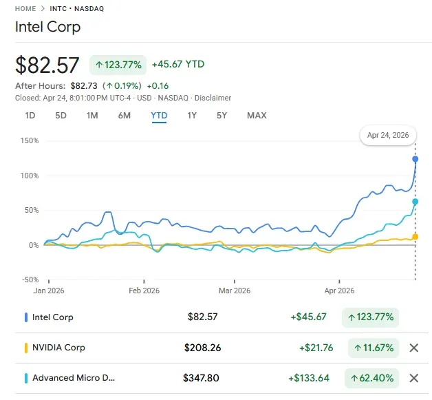
Task: Click the 100% y-axis label
Action: (x=30, y=176)
